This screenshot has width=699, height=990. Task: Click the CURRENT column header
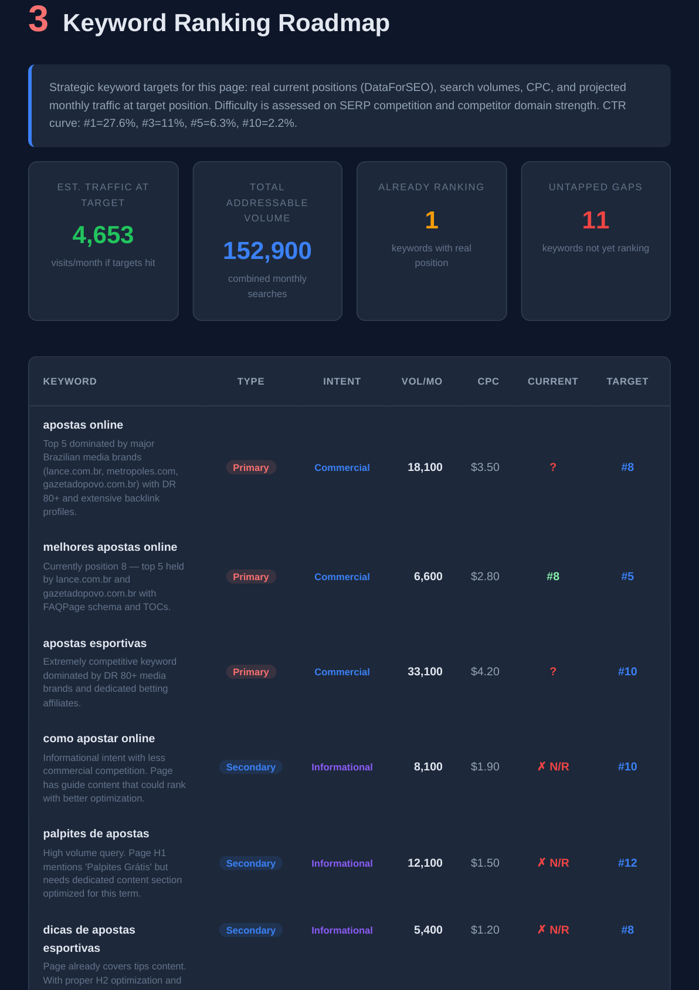tap(553, 381)
